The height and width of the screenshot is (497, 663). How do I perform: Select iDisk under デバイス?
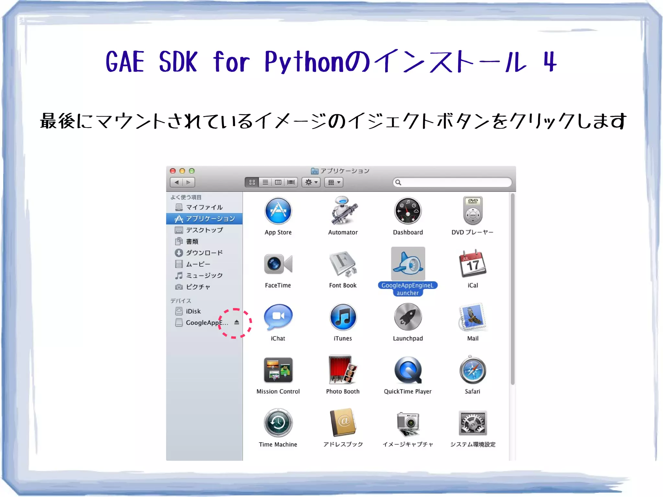(x=204, y=311)
